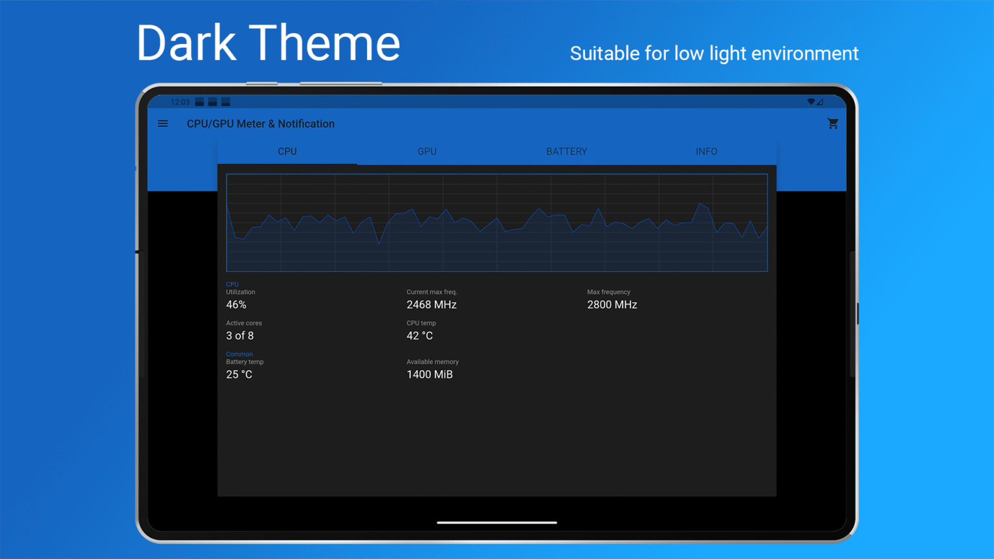Viewport: 994px width, 559px height.
Task: Open the BATTERY tab
Action: pos(566,151)
